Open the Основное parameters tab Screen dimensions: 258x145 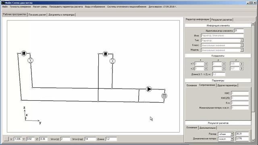192,85
